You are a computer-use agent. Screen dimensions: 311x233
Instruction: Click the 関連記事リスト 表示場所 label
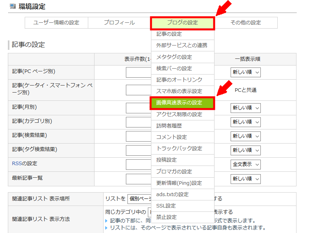point(41,199)
